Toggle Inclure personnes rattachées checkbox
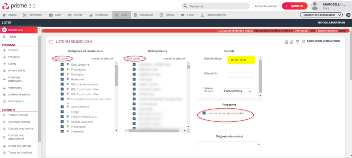 [204, 113]
